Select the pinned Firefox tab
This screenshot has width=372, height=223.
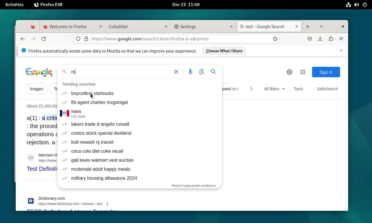(33, 26)
